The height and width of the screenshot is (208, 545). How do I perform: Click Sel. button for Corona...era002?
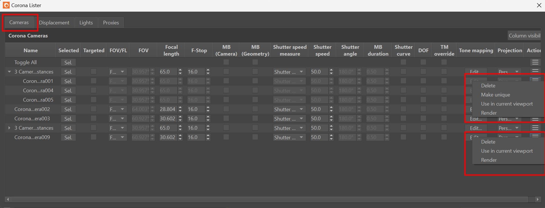pyautogui.click(x=68, y=109)
